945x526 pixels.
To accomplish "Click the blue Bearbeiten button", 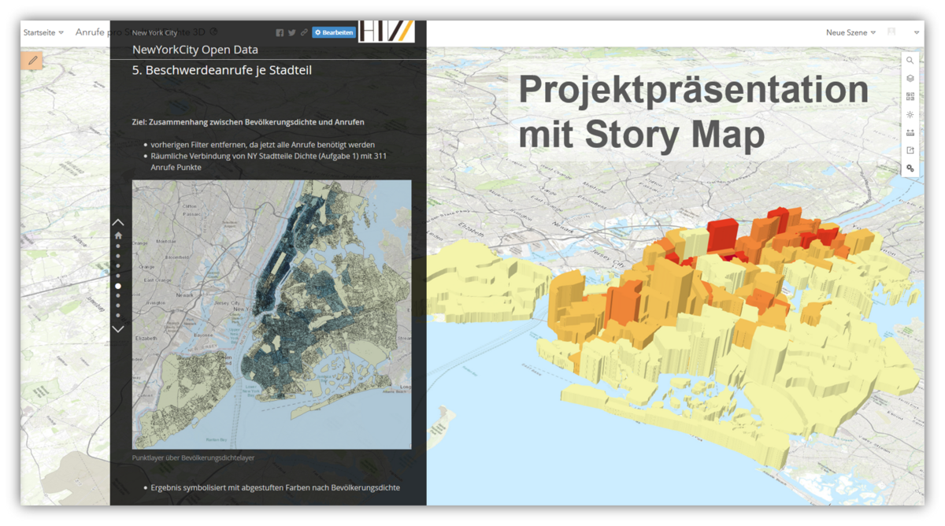I will [334, 33].
